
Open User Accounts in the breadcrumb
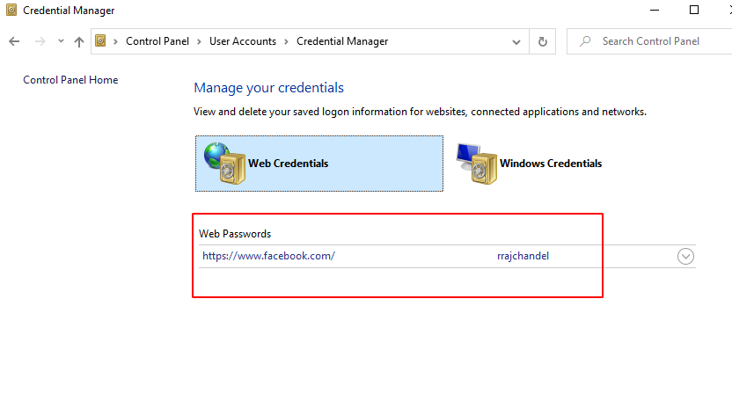pos(243,41)
